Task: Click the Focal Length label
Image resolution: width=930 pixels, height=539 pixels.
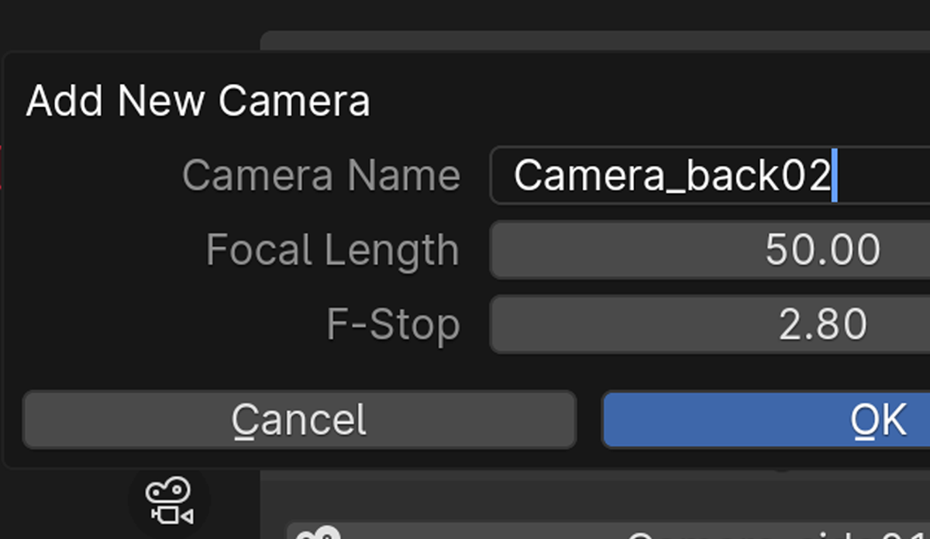Action: pyautogui.click(x=332, y=250)
